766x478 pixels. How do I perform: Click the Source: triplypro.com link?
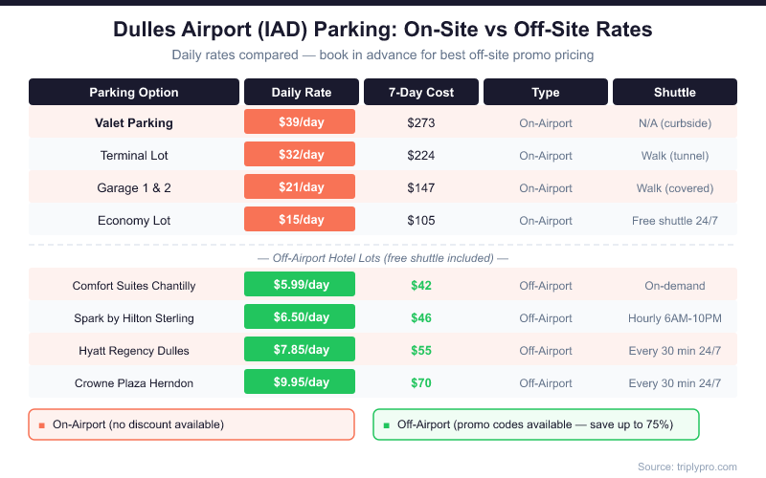point(686,466)
